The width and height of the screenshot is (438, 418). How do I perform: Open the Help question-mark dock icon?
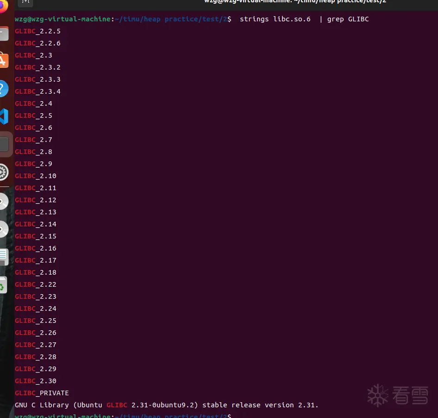click(x=4, y=89)
